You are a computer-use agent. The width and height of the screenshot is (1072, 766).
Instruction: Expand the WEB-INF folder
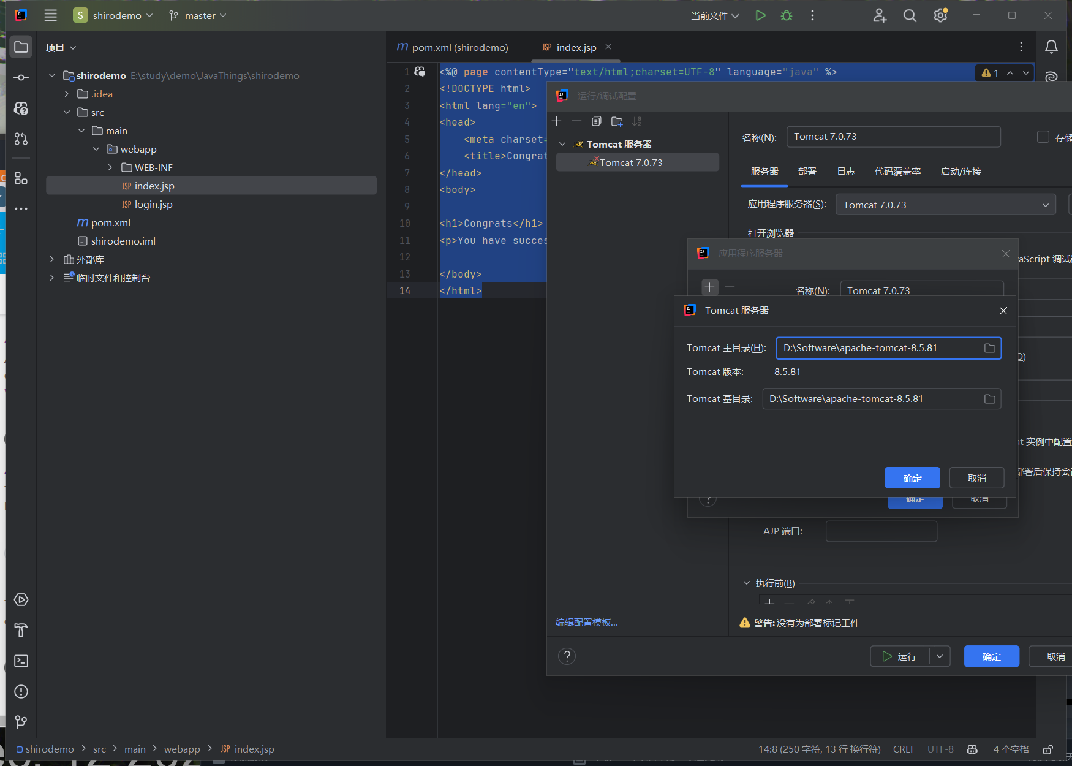point(110,167)
